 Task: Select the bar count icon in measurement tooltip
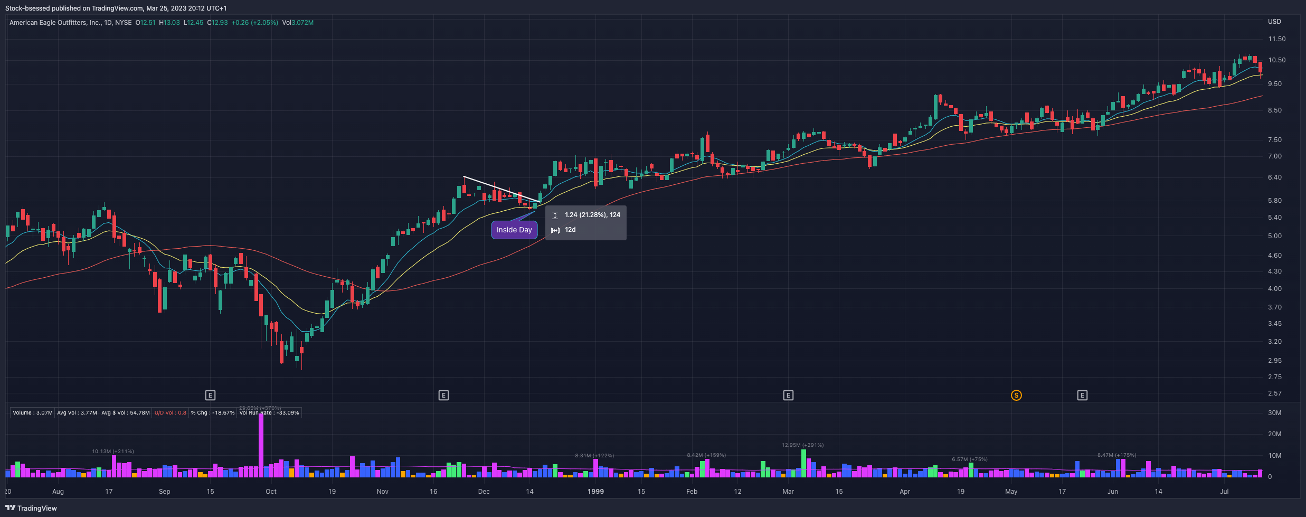[x=555, y=230]
